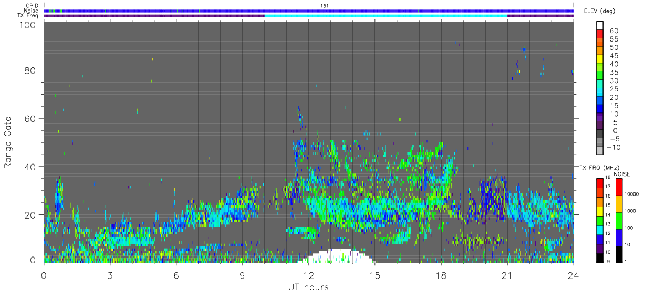The width and height of the screenshot is (645, 298).
Task: Click the 11 label on TX FRQ legend
Action: 609,243
